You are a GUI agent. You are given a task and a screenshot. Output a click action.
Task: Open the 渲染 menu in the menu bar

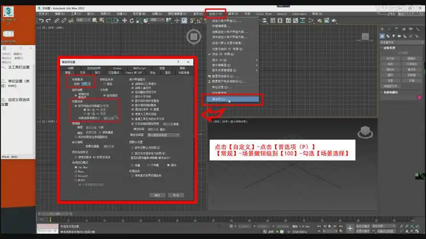[198, 14]
